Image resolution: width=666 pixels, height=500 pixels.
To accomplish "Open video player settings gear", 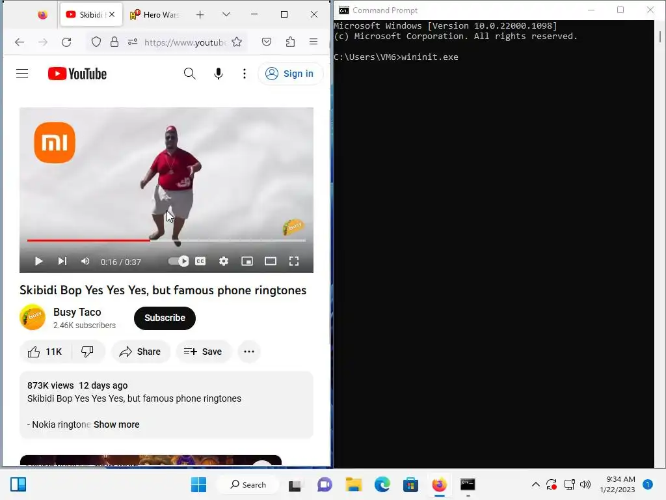I will pos(224,261).
